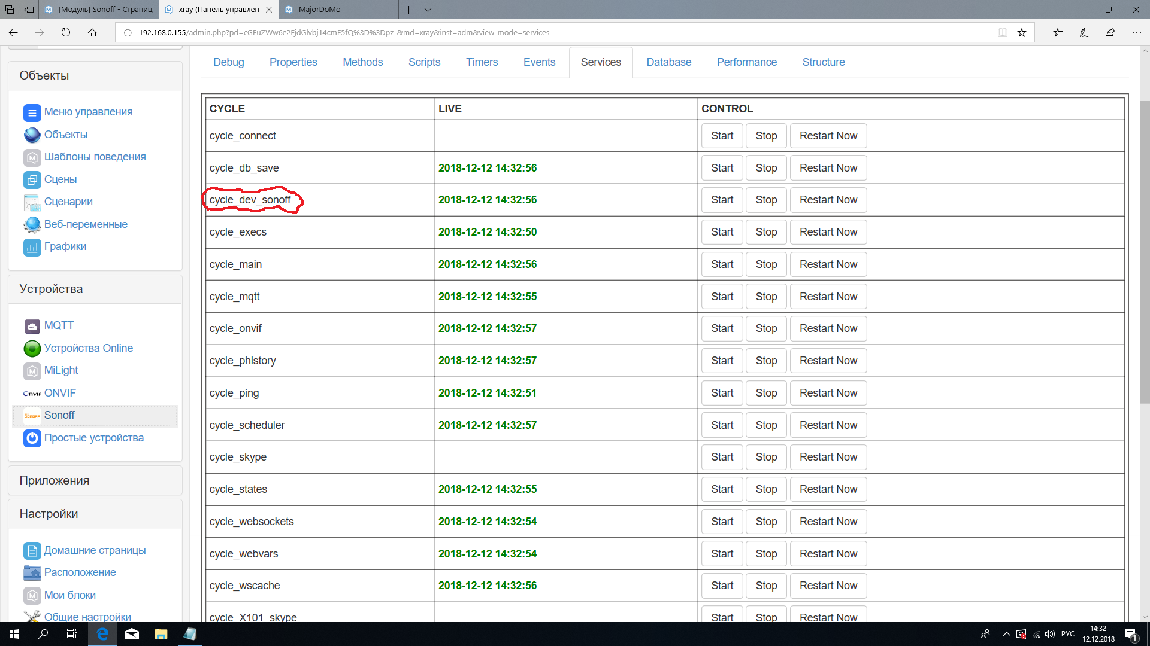This screenshot has height=646, width=1150.
Task: Click browser favorites star icon
Action: pos(1022,33)
